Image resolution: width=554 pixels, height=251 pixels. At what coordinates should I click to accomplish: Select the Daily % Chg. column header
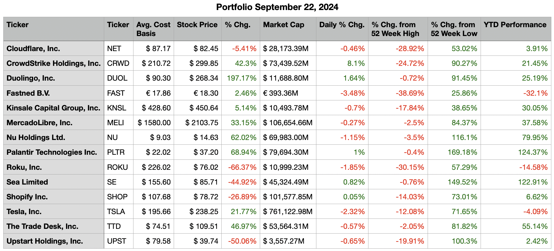click(342, 25)
